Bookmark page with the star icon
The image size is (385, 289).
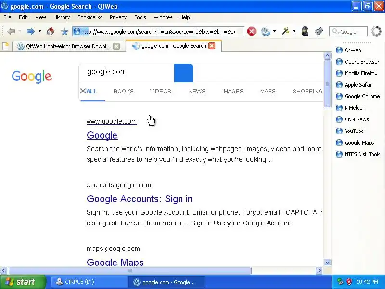[64, 31]
